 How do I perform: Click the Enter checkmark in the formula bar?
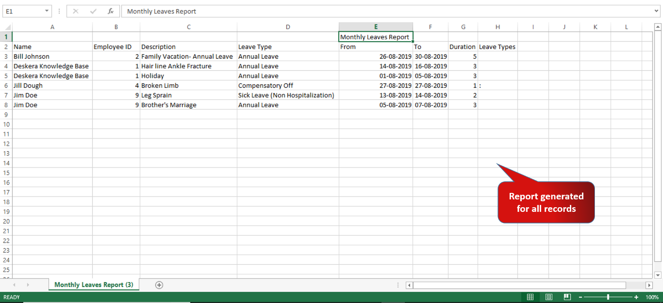point(93,11)
